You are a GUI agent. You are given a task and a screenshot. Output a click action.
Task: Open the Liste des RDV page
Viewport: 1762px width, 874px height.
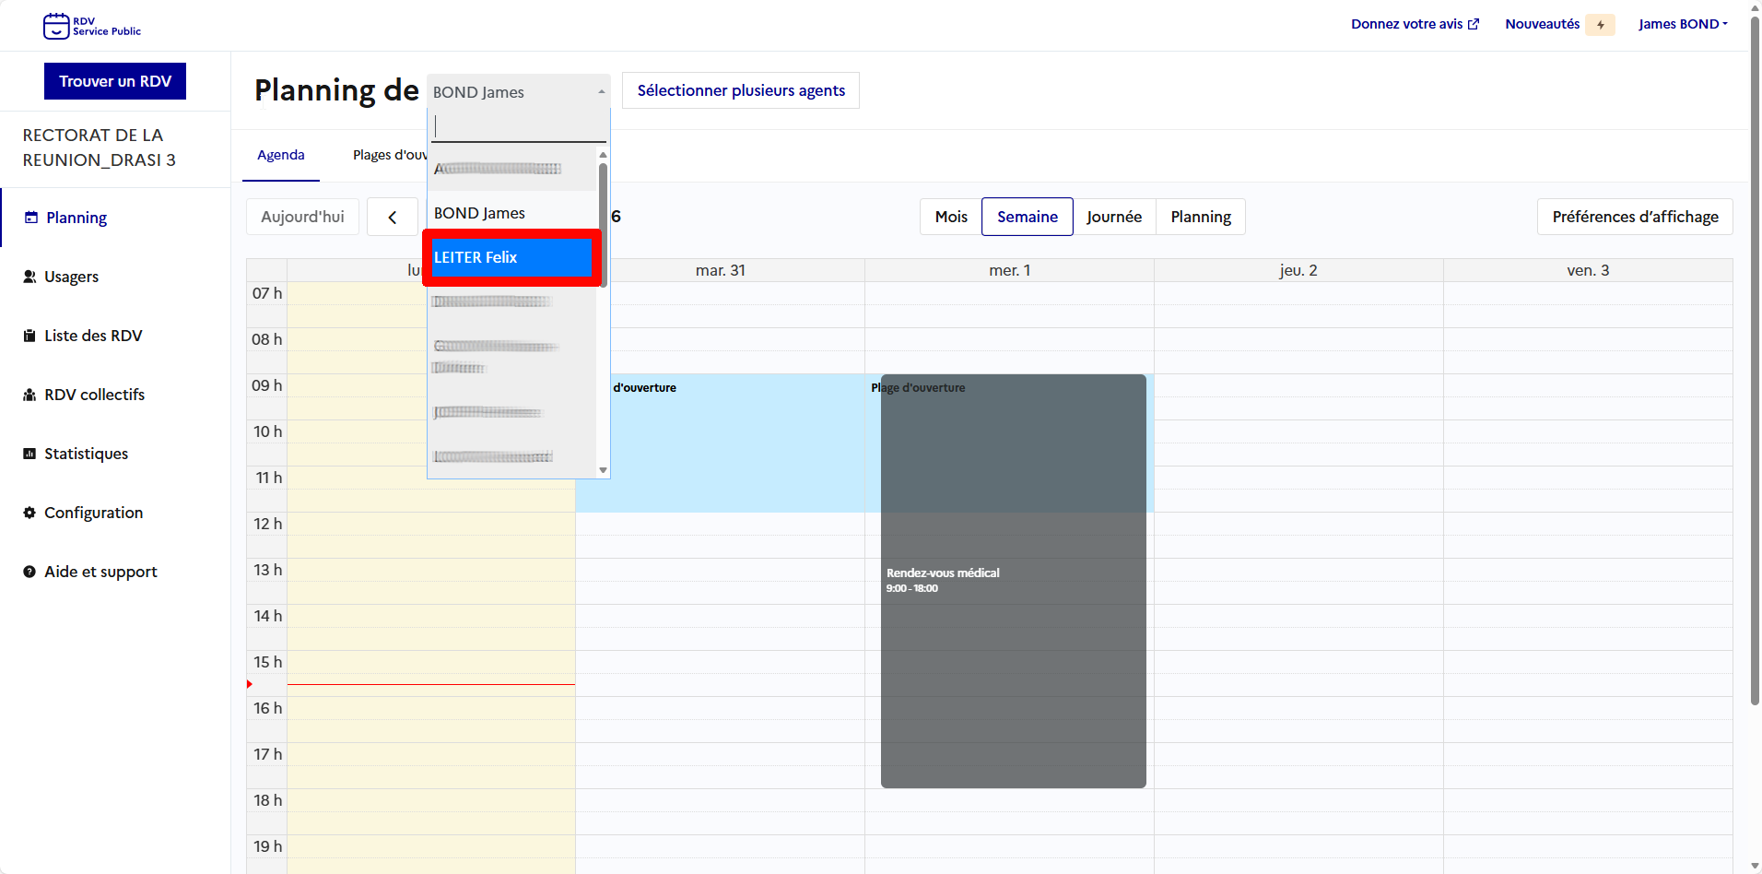93,336
